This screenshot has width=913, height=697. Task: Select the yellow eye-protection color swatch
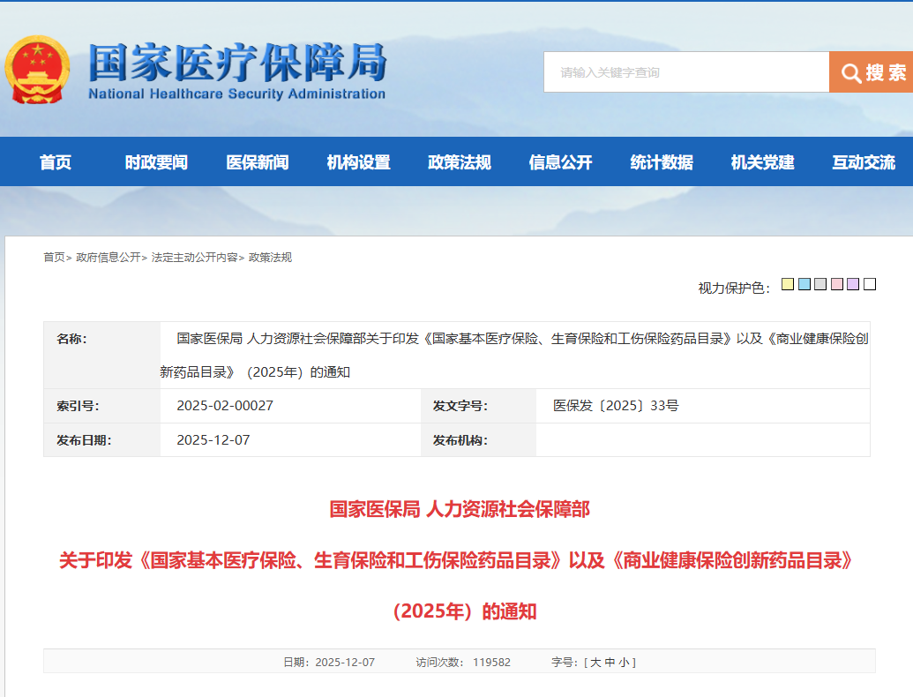788,284
